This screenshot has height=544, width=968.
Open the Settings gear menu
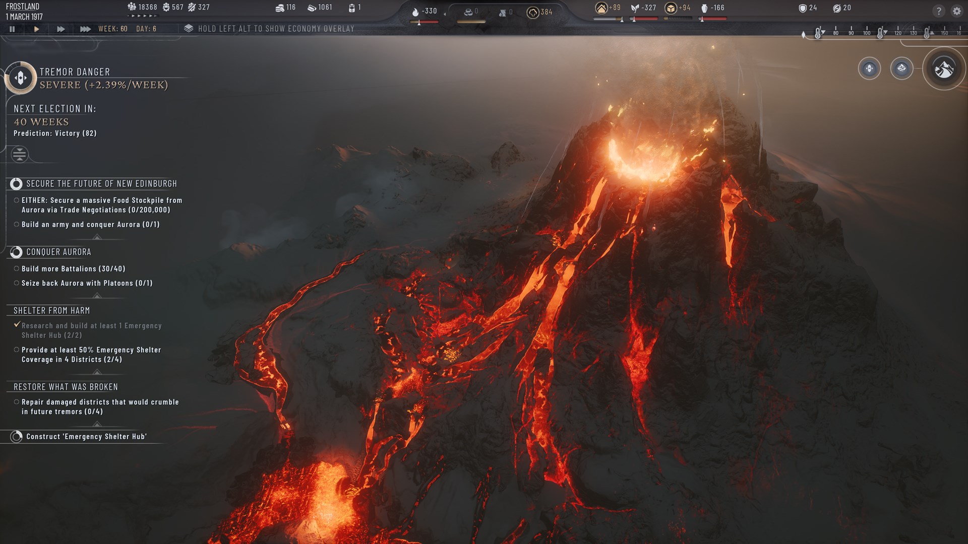(956, 10)
